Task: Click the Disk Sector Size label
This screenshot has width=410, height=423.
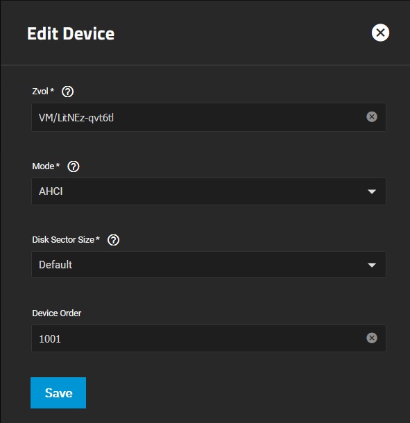Action: tap(63, 239)
